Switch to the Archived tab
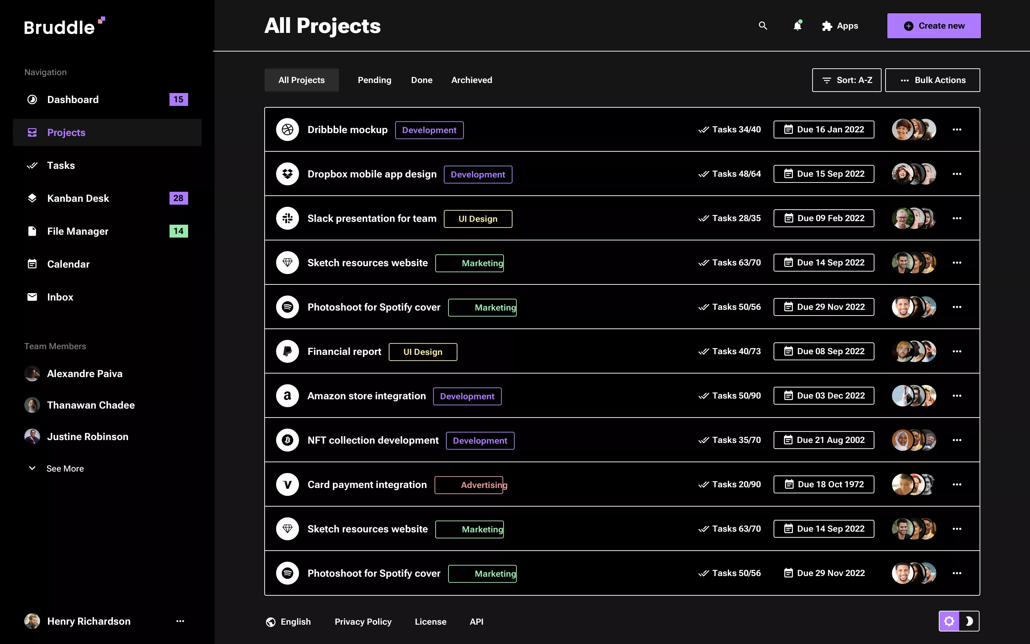This screenshot has width=1030, height=644. click(x=472, y=80)
